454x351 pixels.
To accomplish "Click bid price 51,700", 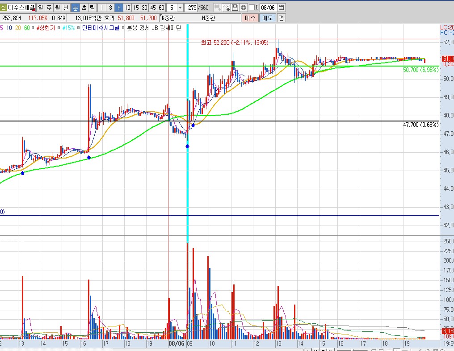I will 148,18.
